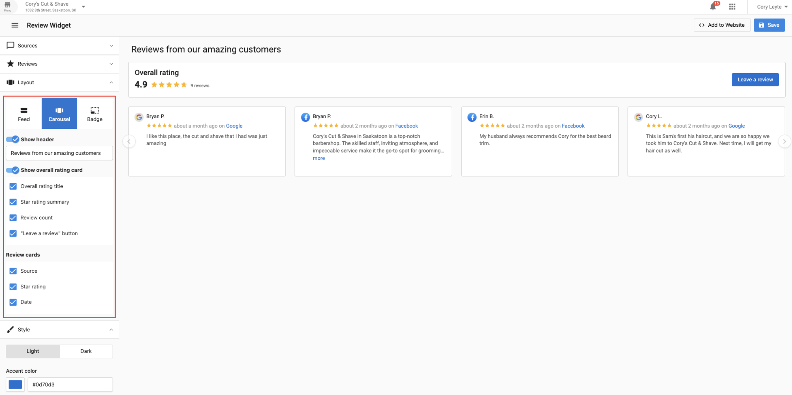Select the Feed layout icon
Viewport: 792px width, 395px height.
click(x=23, y=113)
